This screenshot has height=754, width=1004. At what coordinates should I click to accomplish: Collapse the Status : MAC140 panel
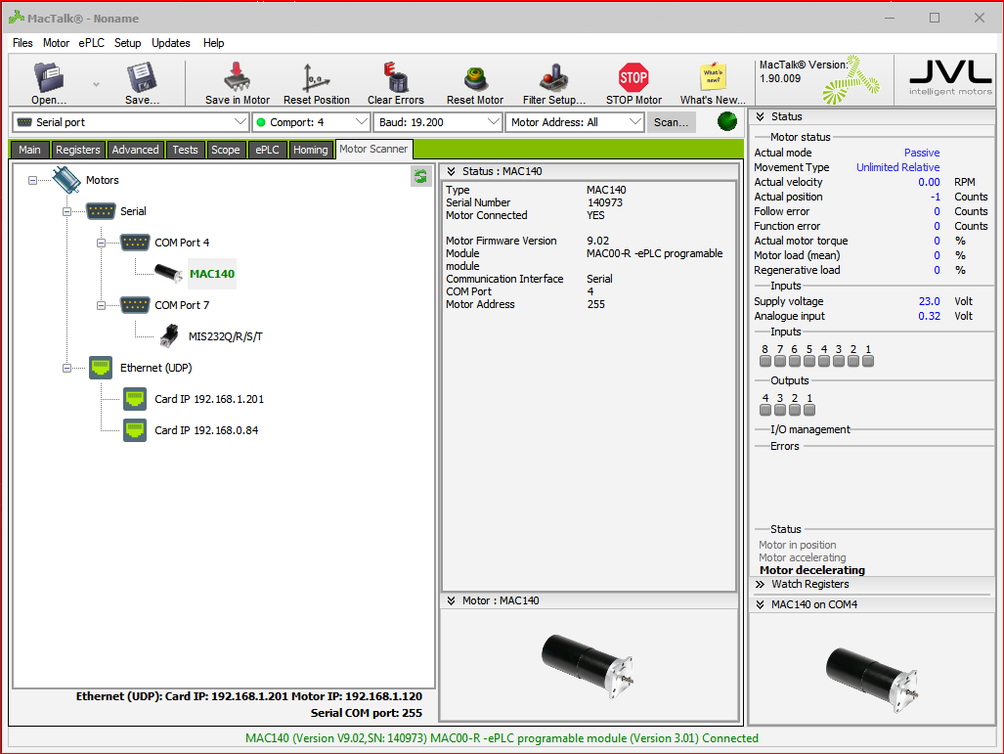point(451,171)
